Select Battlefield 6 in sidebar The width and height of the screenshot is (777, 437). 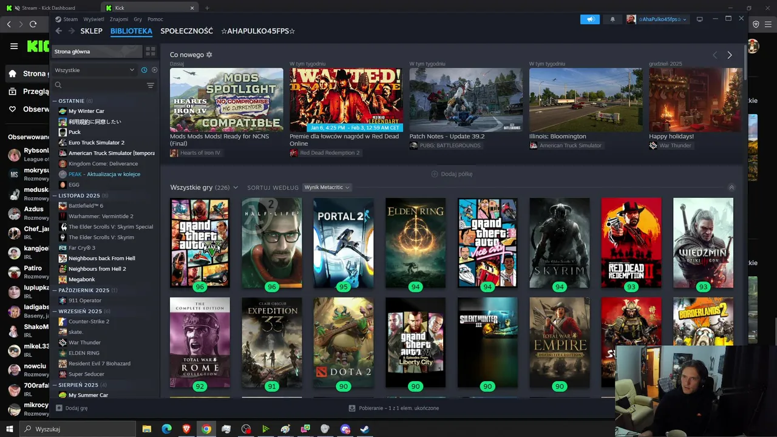86,206
